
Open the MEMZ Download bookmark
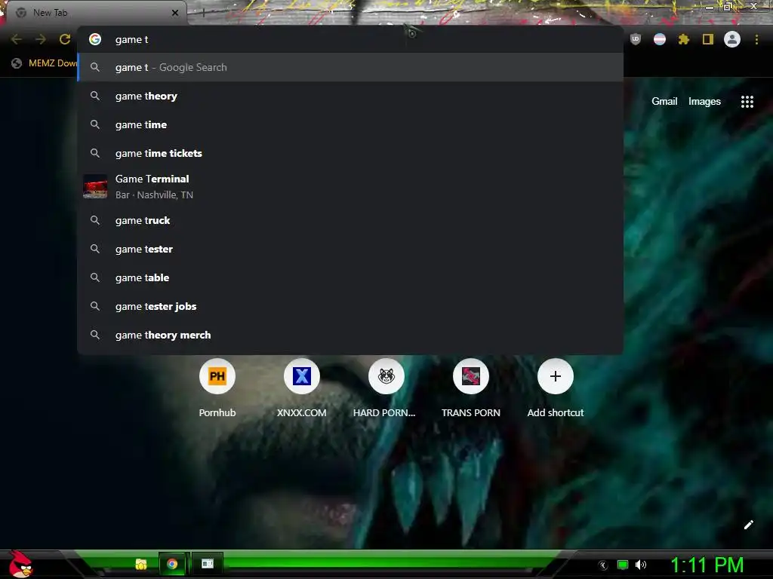point(45,63)
